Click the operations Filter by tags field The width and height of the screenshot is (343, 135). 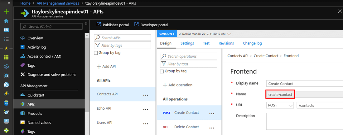(x=189, y=64)
